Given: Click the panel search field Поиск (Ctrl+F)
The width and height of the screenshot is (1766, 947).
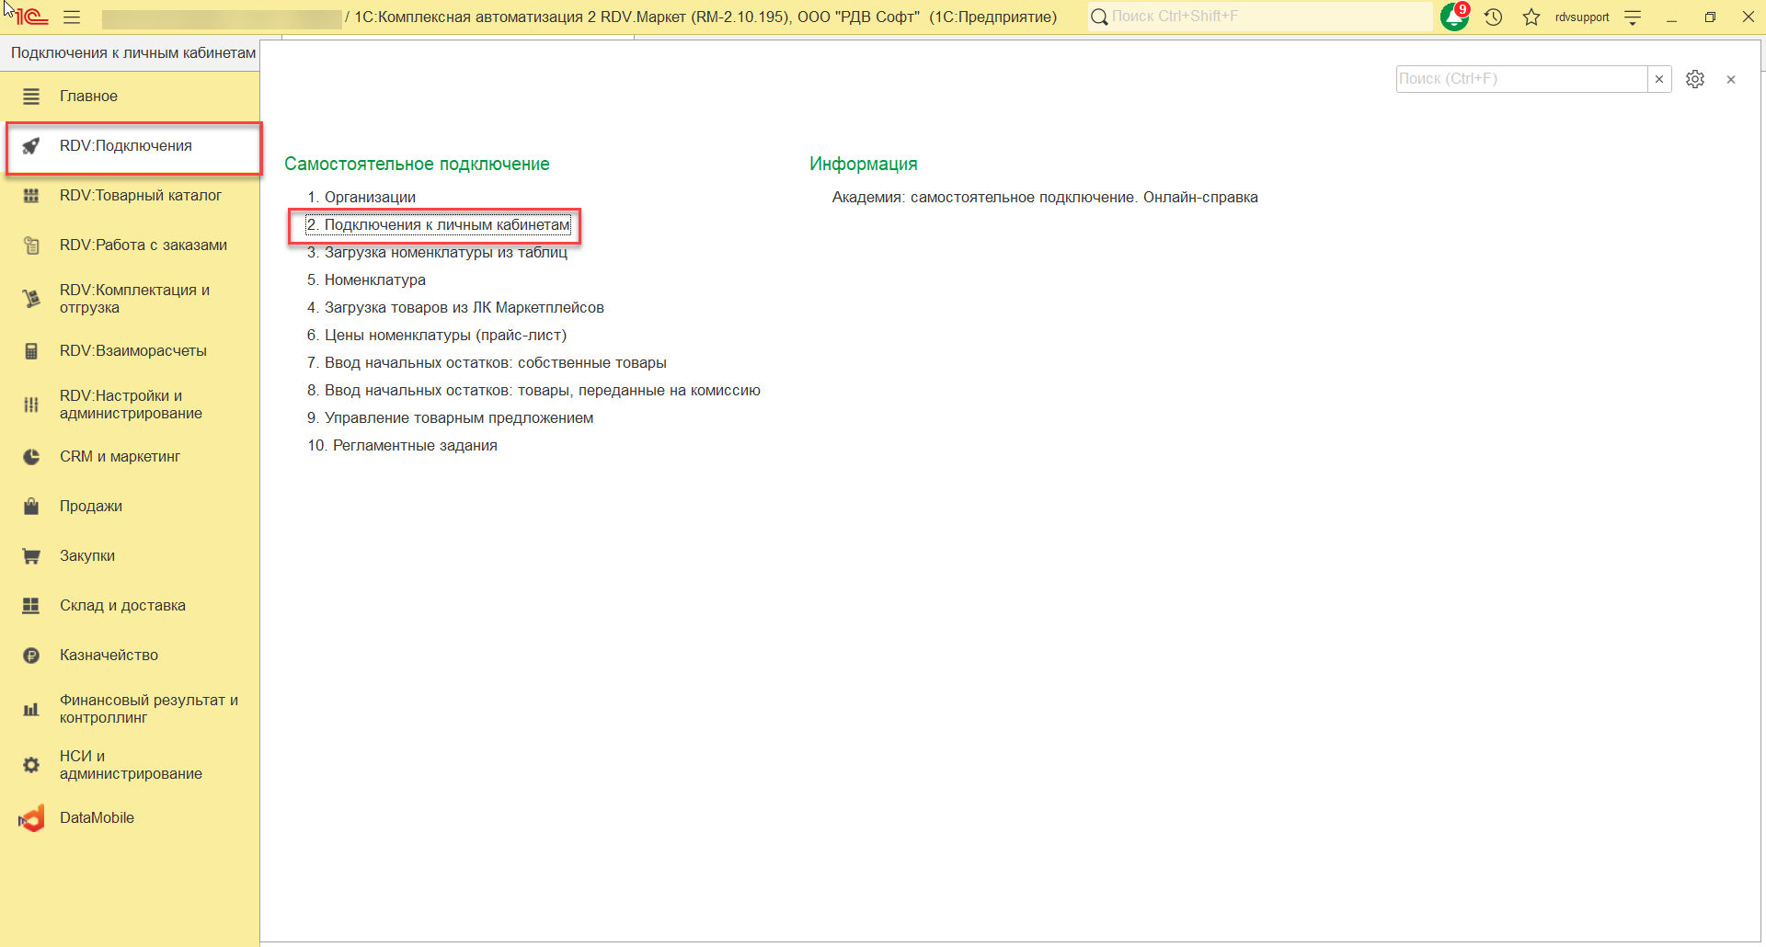Looking at the screenshot, I should 1521,79.
